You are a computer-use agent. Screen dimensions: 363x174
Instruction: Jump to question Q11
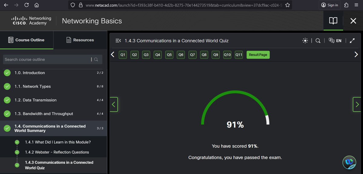pyautogui.click(x=239, y=55)
